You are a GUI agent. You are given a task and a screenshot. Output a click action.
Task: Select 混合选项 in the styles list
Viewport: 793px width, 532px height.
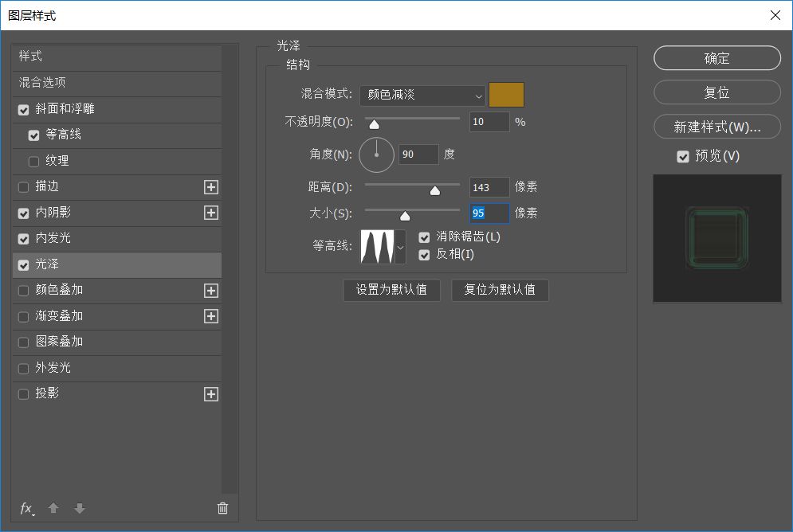(42, 83)
